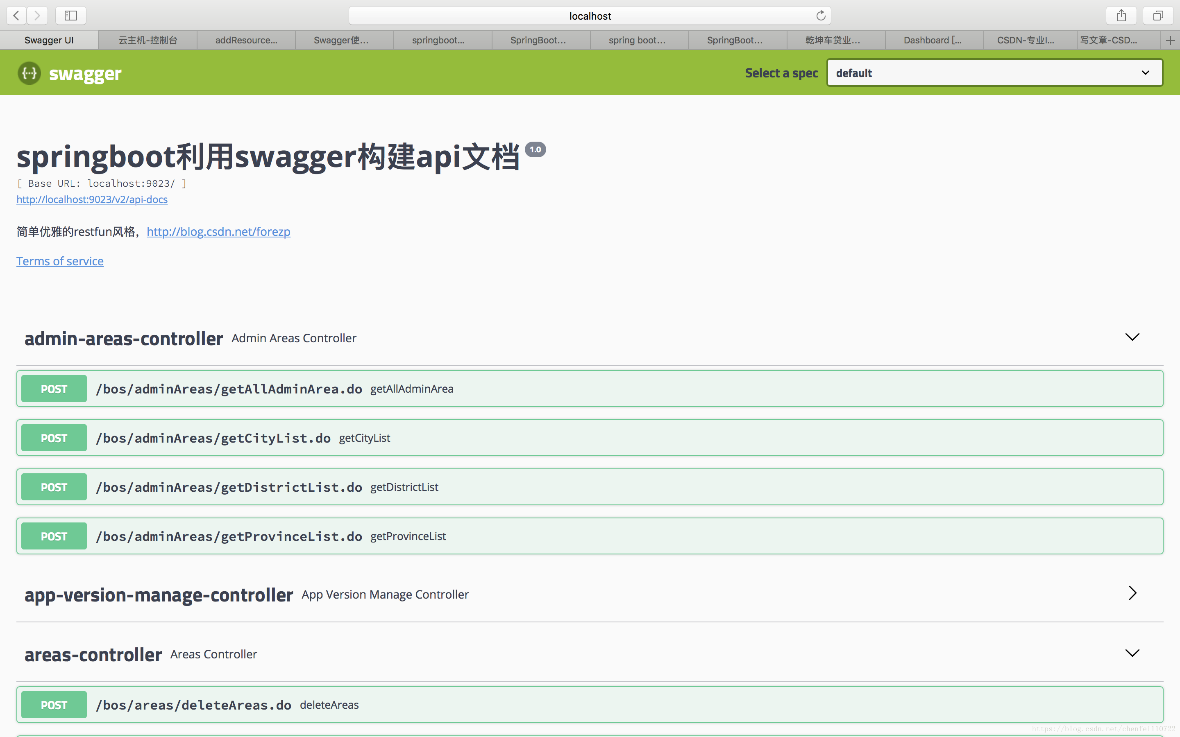Add a new tab with plus icon

(x=1170, y=41)
